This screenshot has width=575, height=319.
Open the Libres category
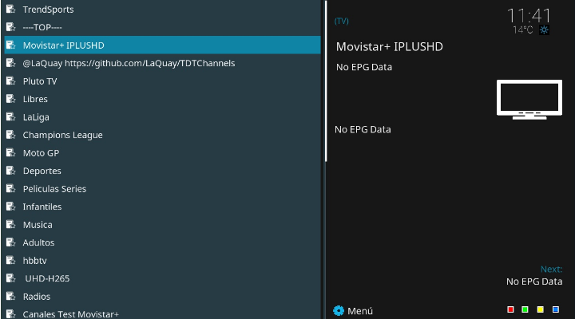tap(35, 99)
